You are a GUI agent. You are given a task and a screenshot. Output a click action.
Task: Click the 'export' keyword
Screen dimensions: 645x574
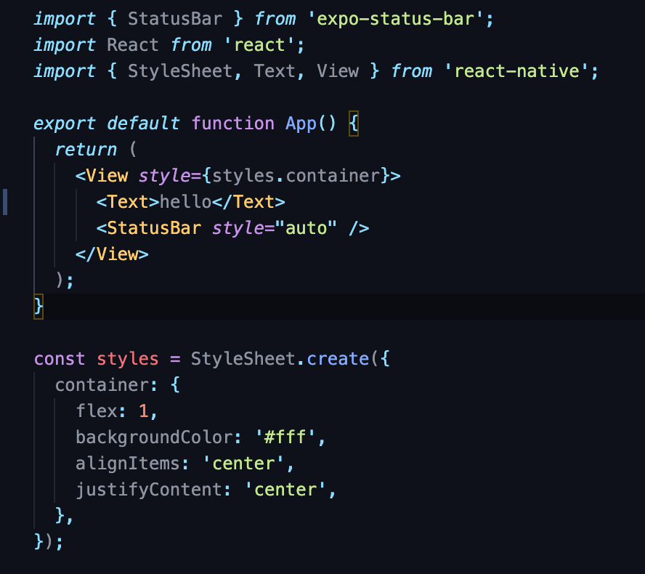(65, 124)
